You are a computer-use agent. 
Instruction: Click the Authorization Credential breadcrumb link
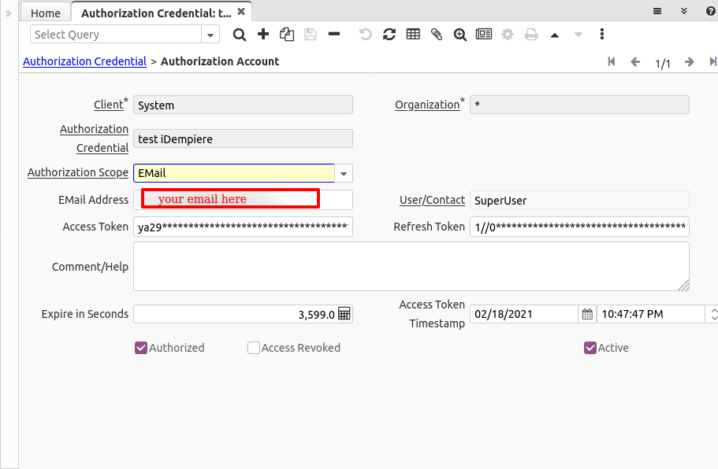pos(84,61)
